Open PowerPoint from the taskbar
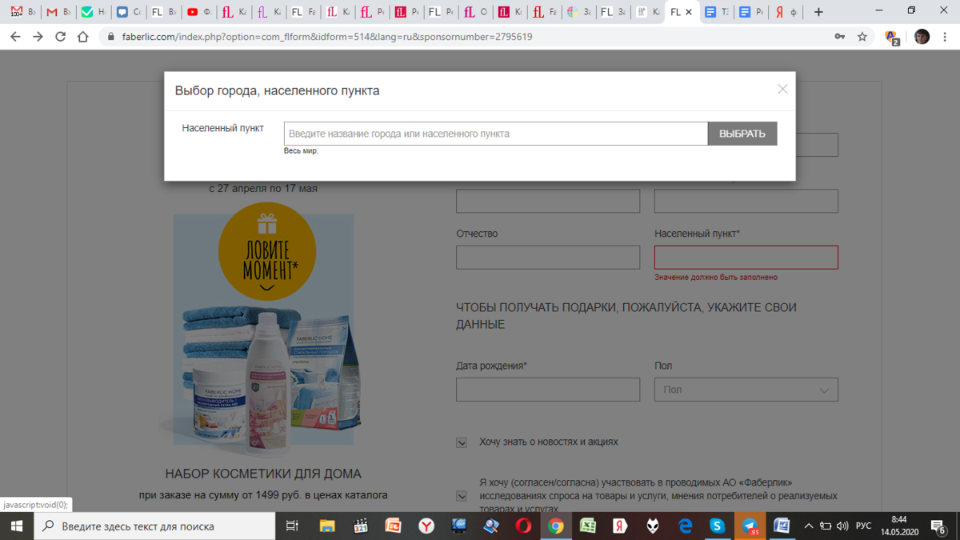 [393, 526]
